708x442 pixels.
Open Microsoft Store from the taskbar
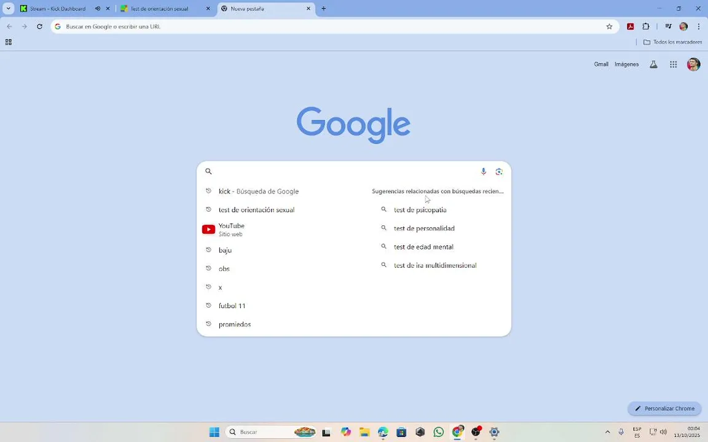[401, 432]
